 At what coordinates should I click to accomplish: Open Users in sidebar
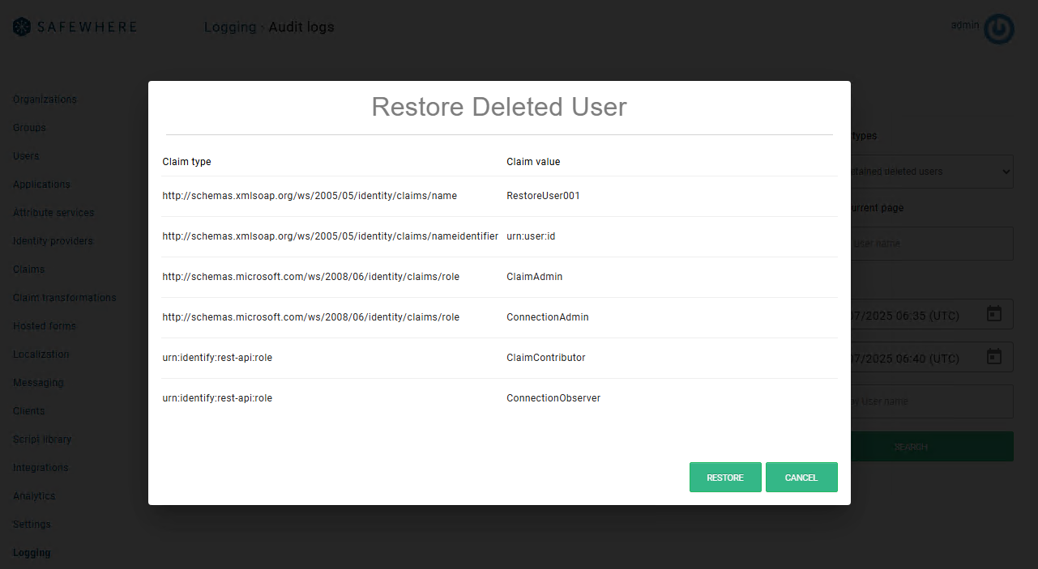[26, 156]
